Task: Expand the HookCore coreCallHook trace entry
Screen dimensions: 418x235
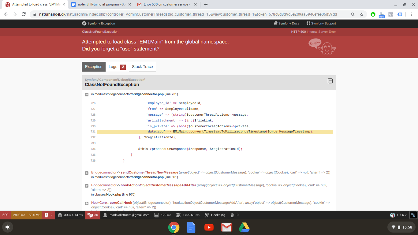Action: coord(87,203)
